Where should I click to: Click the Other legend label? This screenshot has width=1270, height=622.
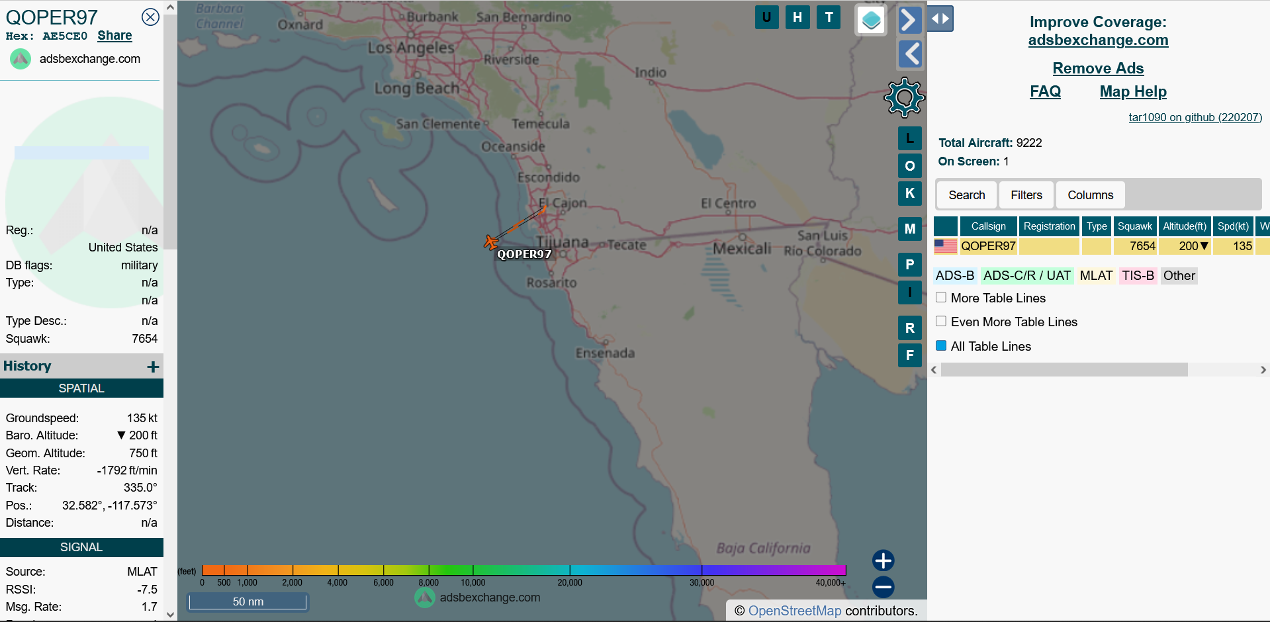point(1179,276)
